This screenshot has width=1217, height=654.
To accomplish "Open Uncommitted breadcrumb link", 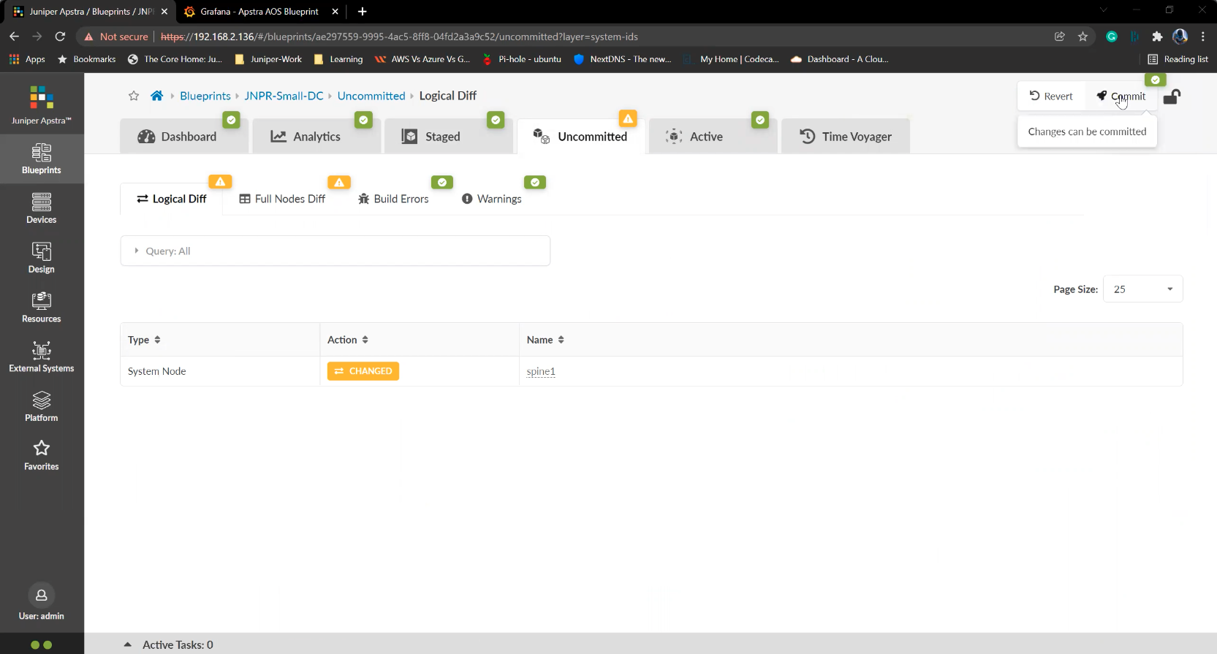I will click(371, 96).
